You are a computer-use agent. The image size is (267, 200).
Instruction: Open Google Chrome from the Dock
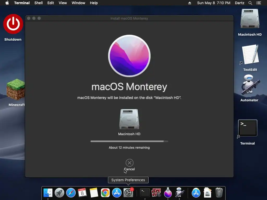(105, 193)
